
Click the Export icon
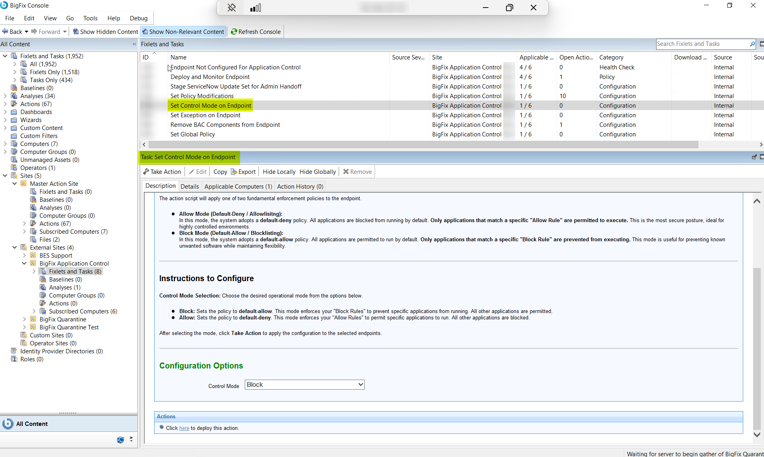(x=234, y=171)
